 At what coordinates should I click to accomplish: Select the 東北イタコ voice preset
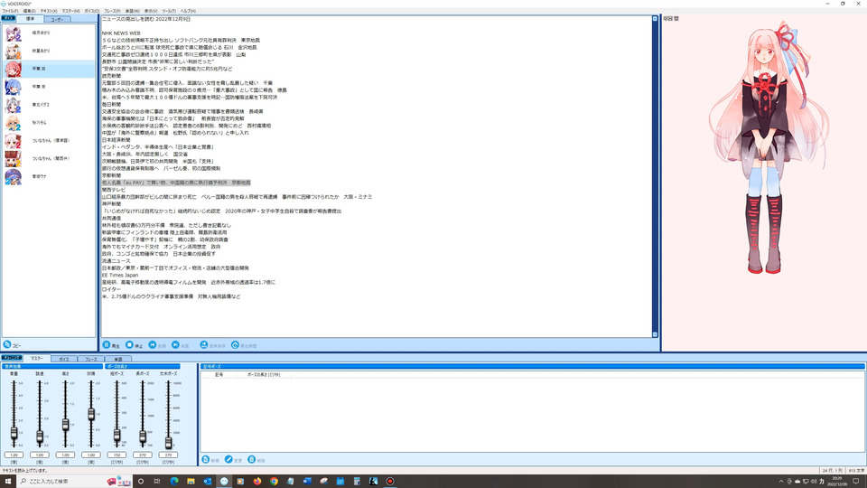click(49, 105)
